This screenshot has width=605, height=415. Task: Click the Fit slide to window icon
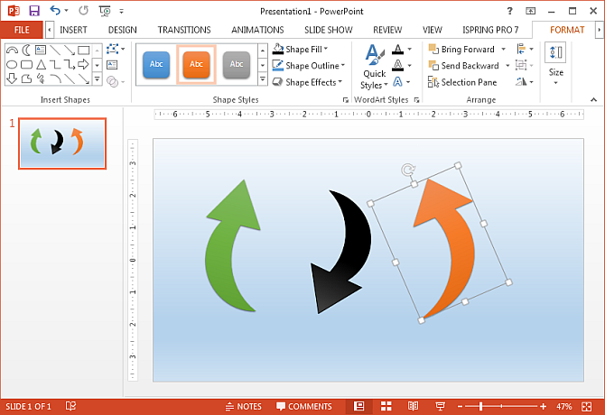coord(586,406)
